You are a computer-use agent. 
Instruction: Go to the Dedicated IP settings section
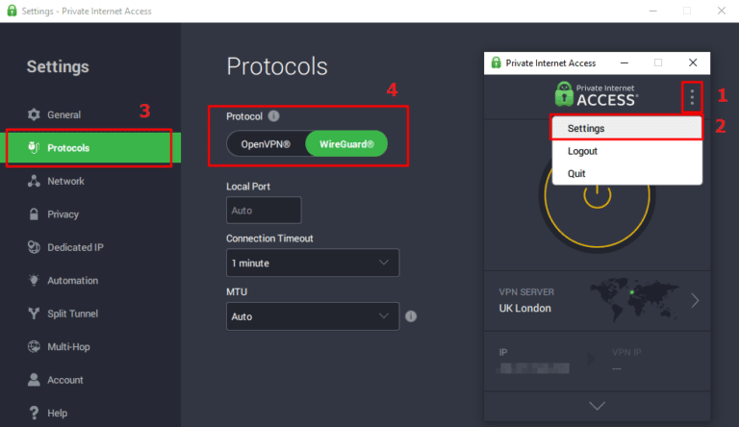[90, 247]
